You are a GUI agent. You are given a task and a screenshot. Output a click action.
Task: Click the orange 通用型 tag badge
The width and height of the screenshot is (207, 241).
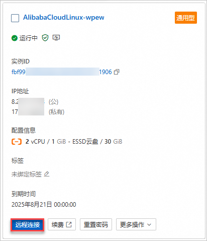186,18
